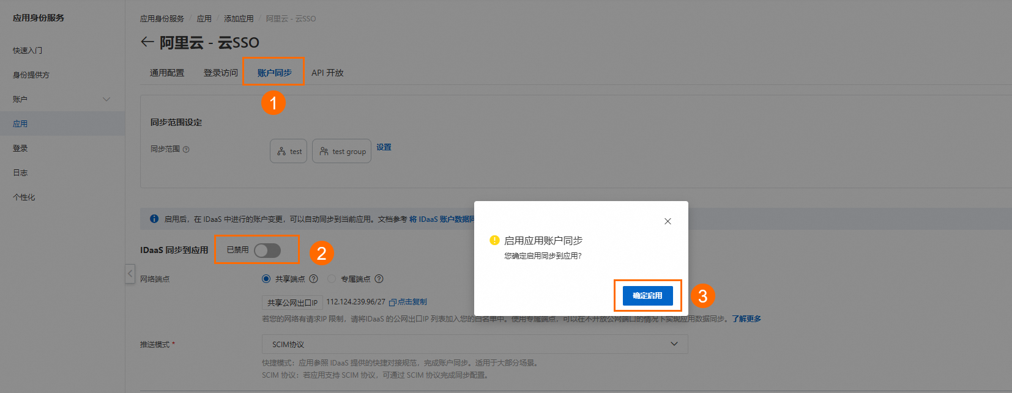Click the 网络端点 label
Screen dimensions: 1012x393
[x=155, y=279]
